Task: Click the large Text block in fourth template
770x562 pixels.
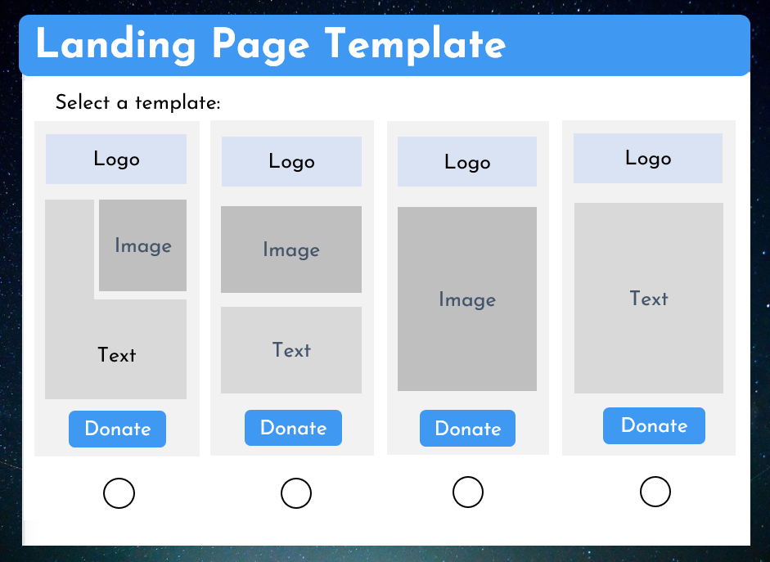Action: [x=649, y=298]
